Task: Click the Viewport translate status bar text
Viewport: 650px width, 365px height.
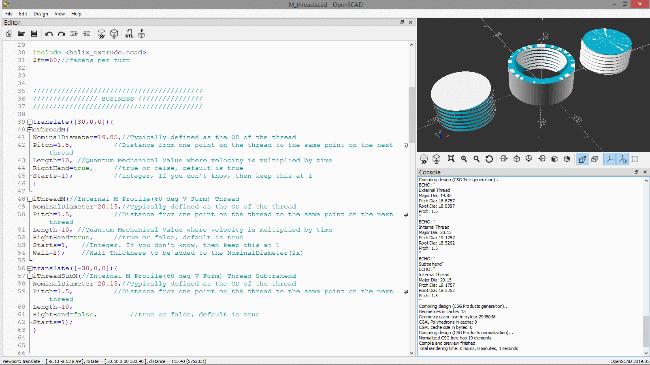Action: pyautogui.click(x=105, y=361)
